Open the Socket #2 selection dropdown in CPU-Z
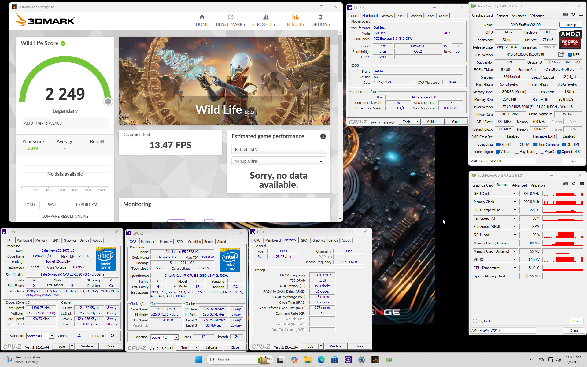Screen dimensions: 587x367 (x=164, y=337)
